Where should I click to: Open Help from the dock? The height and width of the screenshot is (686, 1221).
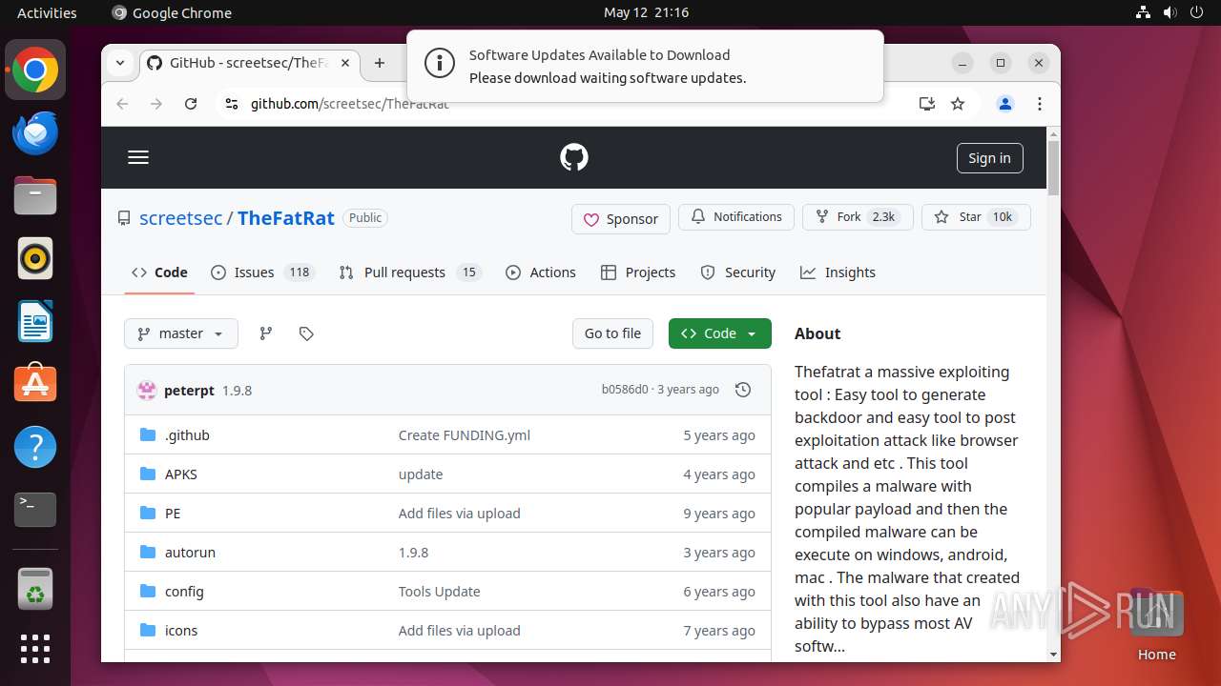35,446
